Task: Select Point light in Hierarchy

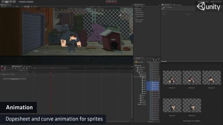Action: pyautogui.click(x=139, y=22)
